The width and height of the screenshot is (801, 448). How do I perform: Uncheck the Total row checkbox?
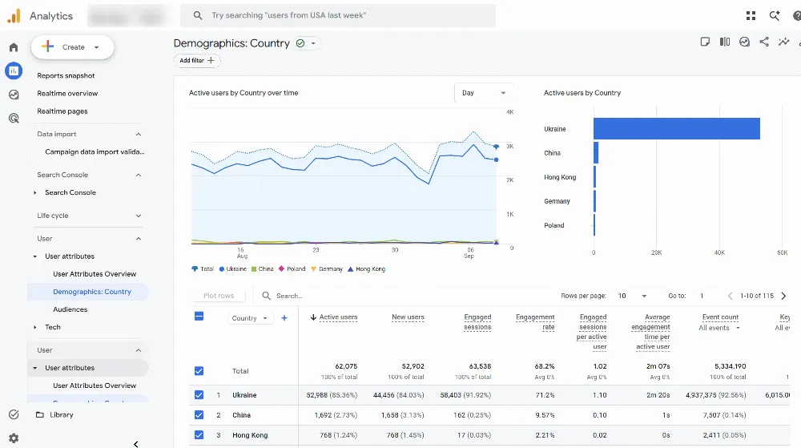point(199,371)
